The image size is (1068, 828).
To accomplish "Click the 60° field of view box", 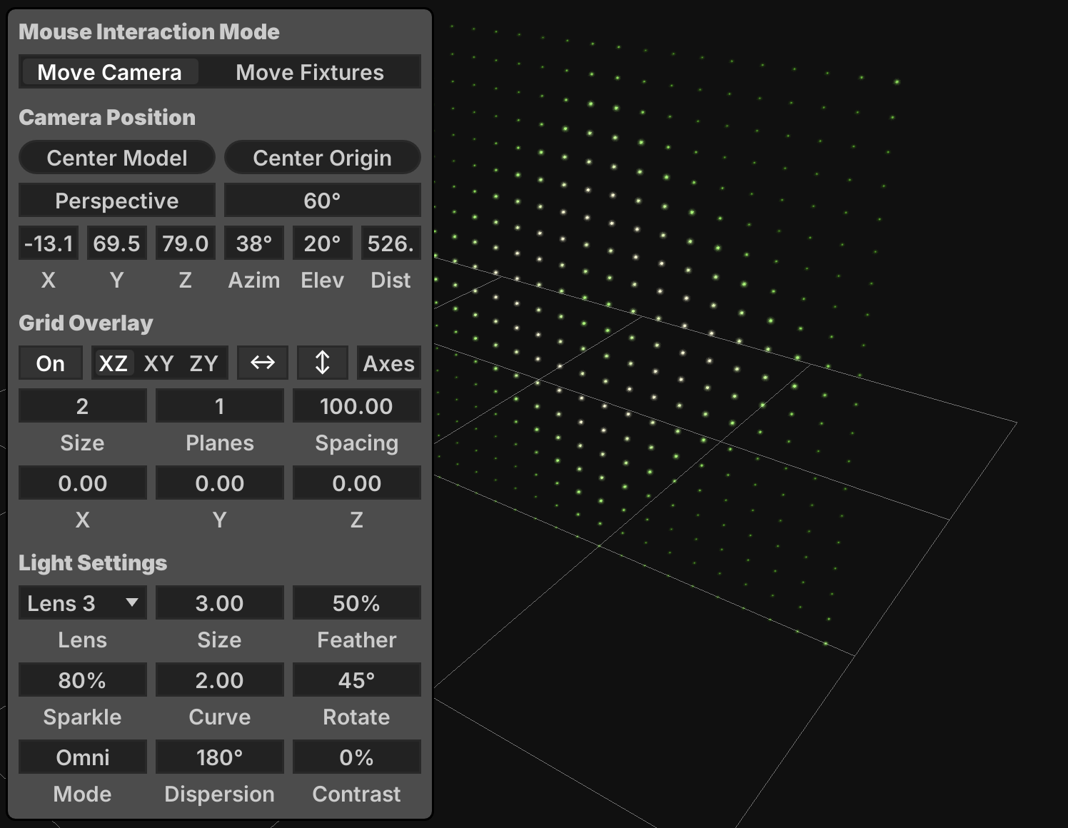I will [x=322, y=201].
